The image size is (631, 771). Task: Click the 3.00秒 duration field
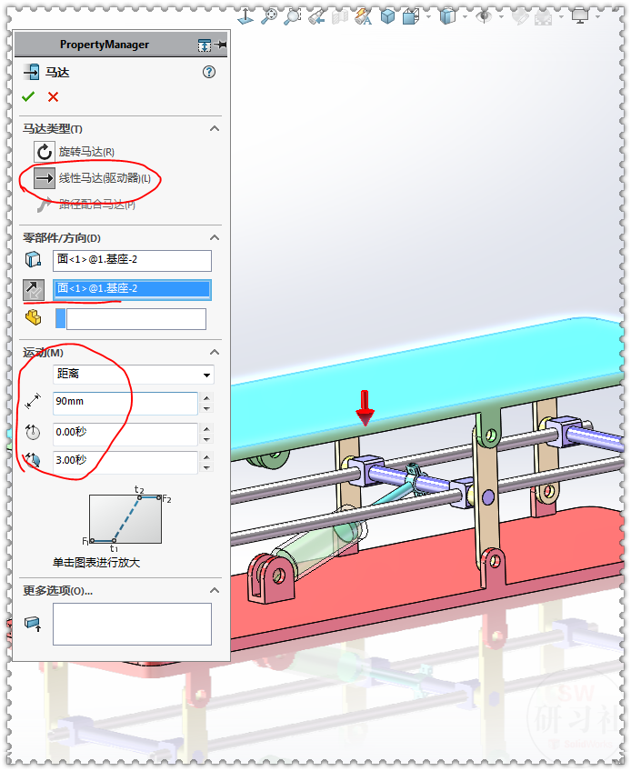point(125,462)
